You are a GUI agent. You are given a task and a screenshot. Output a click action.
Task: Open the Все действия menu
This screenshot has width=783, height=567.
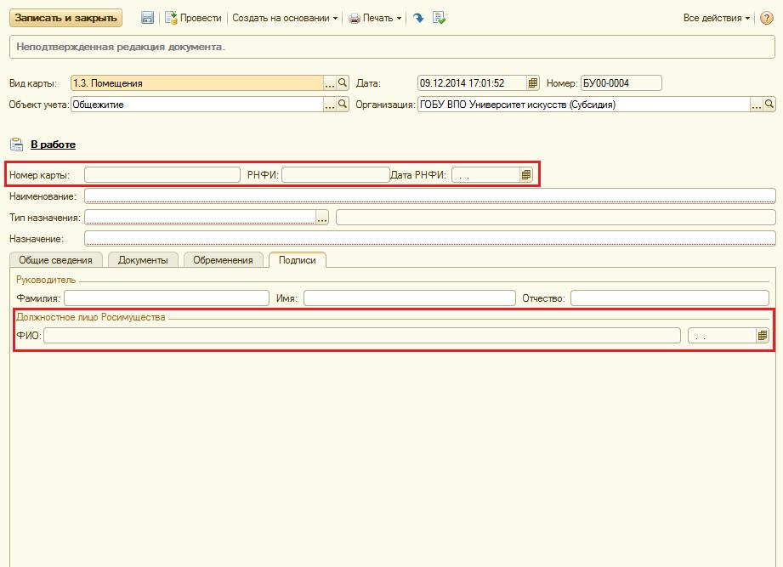pos(717,18)
